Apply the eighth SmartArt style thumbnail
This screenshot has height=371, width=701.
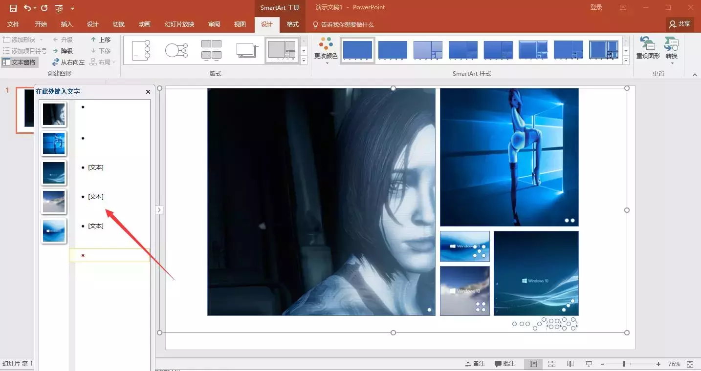[604, 50]
